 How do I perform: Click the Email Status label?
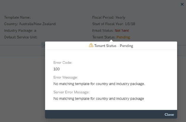[x=103, y=30]
